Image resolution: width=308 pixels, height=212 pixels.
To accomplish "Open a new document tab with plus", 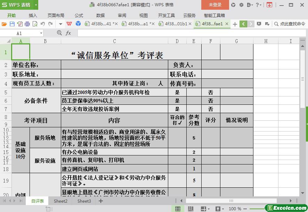I will (x=235, y=24).
